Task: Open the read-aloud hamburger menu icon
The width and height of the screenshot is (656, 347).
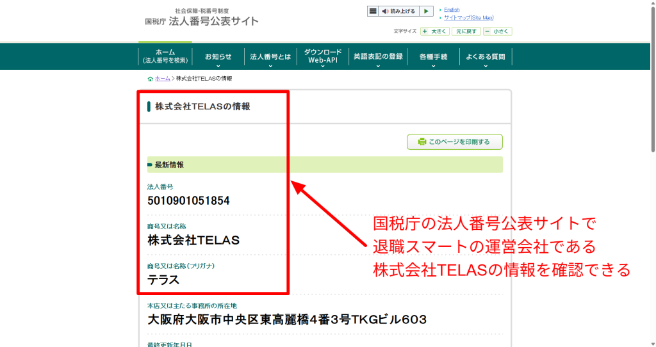Action: point(373,12)
